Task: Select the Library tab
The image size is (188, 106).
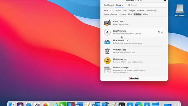Action: point(120,5)
